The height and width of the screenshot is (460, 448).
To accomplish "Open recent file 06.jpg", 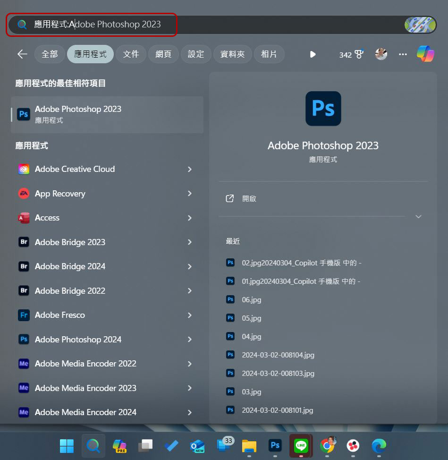I will pyautogui.click(x=251, y=300).
